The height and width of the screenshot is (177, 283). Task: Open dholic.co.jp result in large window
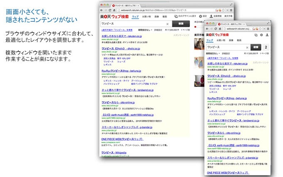[x=121, y=49]
